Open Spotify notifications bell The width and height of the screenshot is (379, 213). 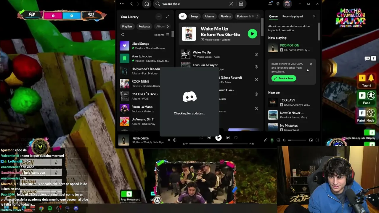pos(270,4)
